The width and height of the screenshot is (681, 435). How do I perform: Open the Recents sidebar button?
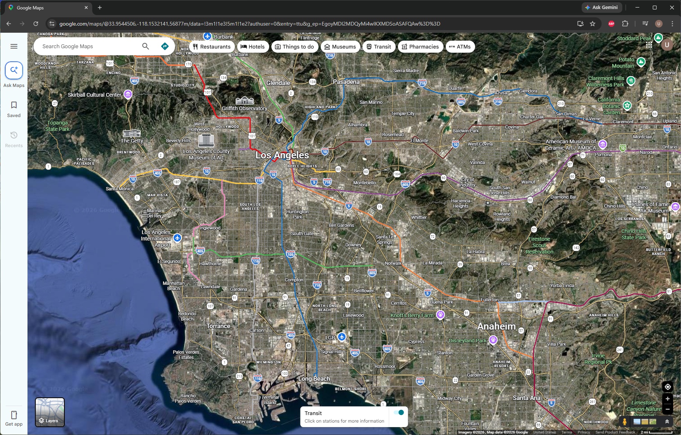click(x=14, y=139)
